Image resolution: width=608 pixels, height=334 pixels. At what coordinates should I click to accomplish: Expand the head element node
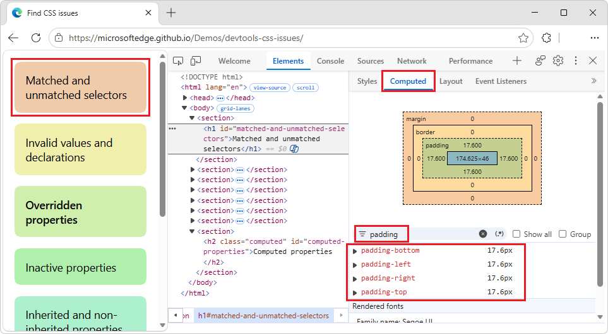(x=185, y=98)
